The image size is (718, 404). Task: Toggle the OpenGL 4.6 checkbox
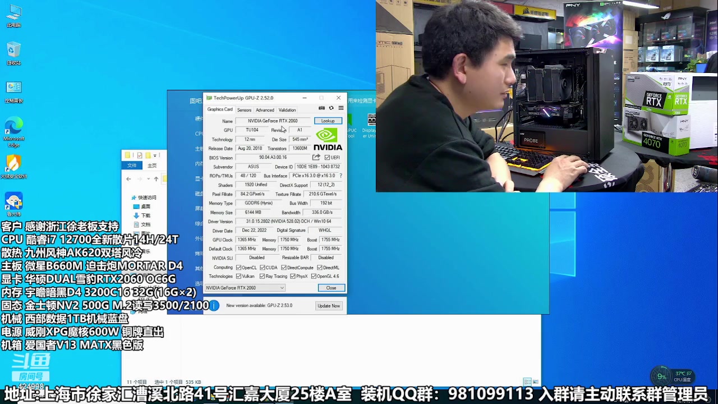pos(314,276)
